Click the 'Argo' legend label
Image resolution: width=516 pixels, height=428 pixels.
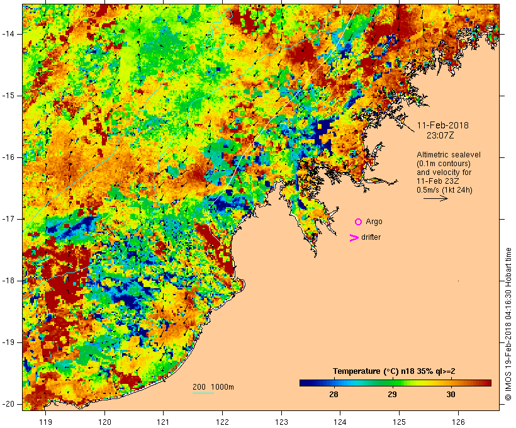[x=374, y=222]
